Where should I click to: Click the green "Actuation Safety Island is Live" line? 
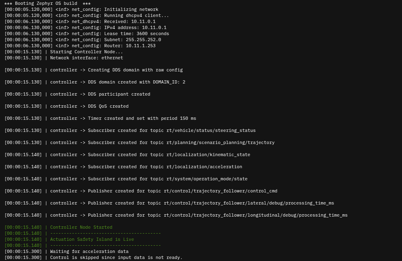pyautogui.click(x=69, y=239)
